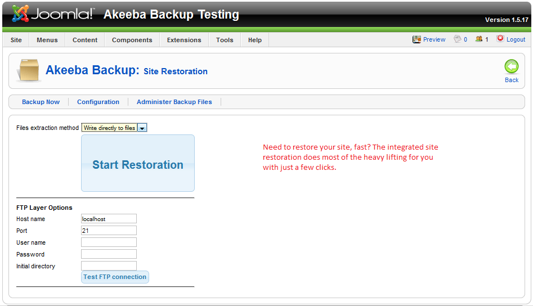Open the Site menu
This screenshot has height=306, width=533.
(x=16, y=40)
